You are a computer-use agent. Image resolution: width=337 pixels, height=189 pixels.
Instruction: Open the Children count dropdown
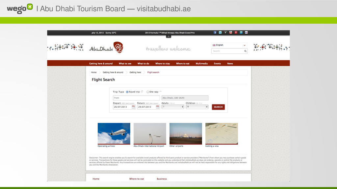[x=197, y=107]
